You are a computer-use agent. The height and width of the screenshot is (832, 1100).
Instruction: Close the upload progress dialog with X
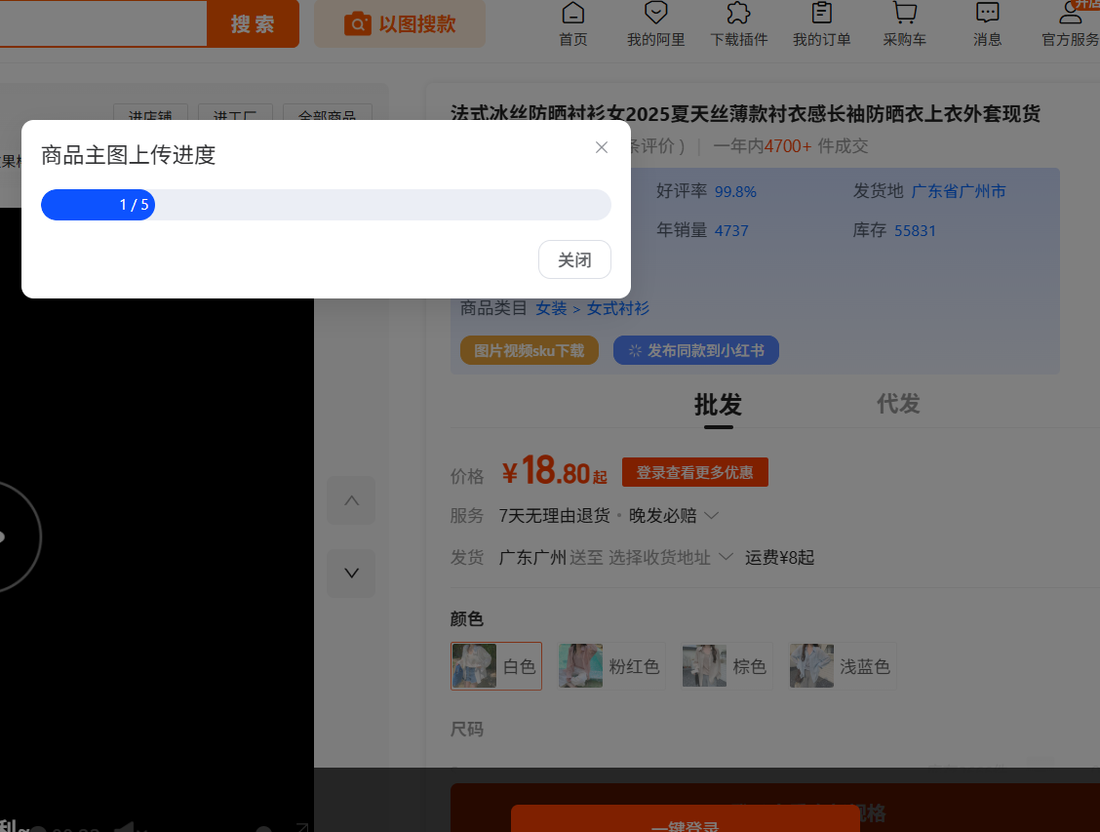(602, 147)
